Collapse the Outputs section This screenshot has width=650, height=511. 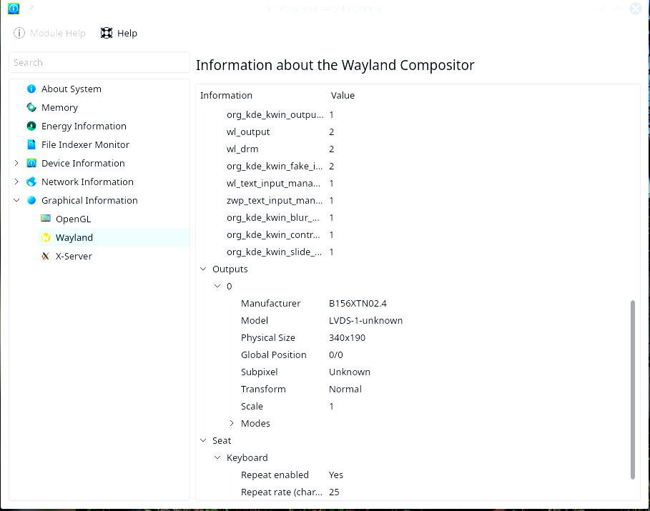click(x=203, y=269)
